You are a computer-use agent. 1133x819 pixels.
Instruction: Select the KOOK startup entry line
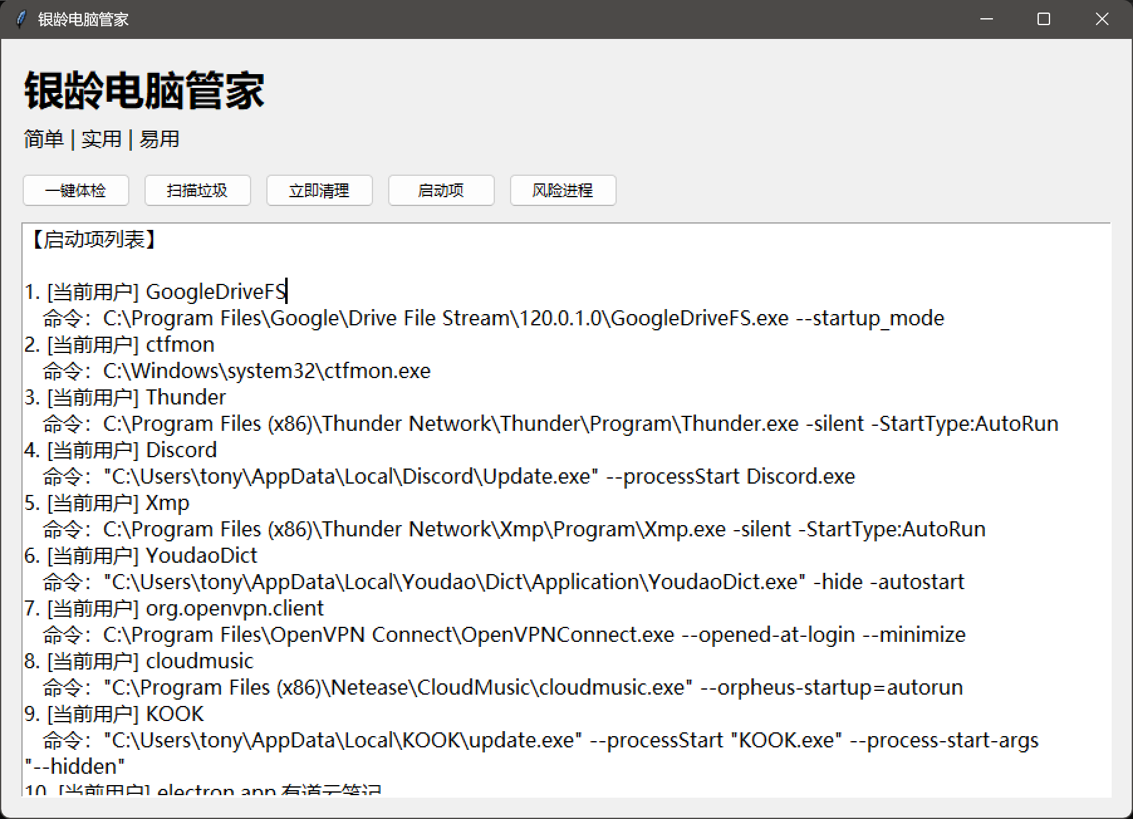[x=114, y=714]
